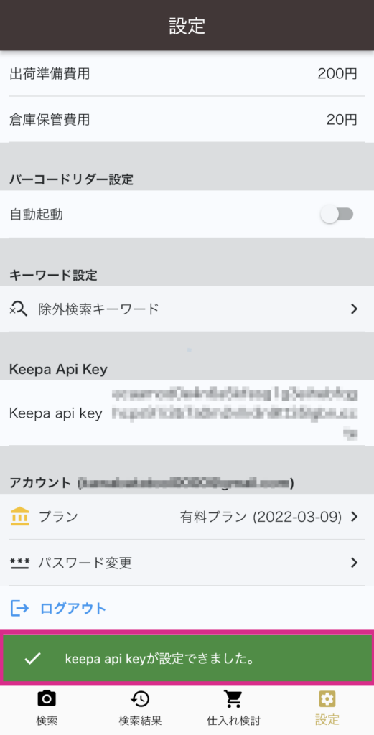The image size is (374, 735).
Task: Switch to the 仕入れ検討 tab label
Action: click(x=233, y=720)
